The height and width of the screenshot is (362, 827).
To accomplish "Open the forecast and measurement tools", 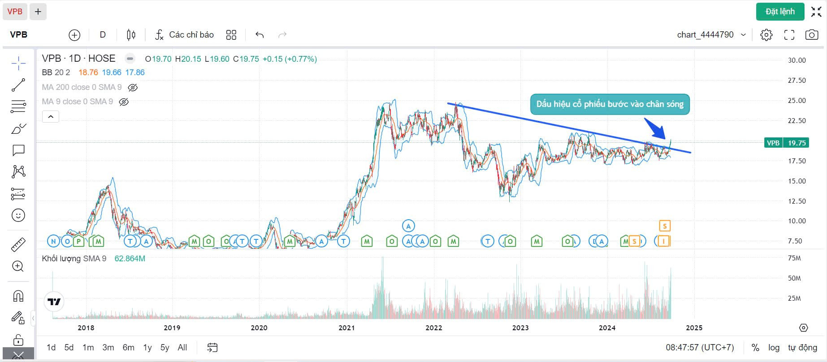I will pyautogui.click(x=18, y=194).
